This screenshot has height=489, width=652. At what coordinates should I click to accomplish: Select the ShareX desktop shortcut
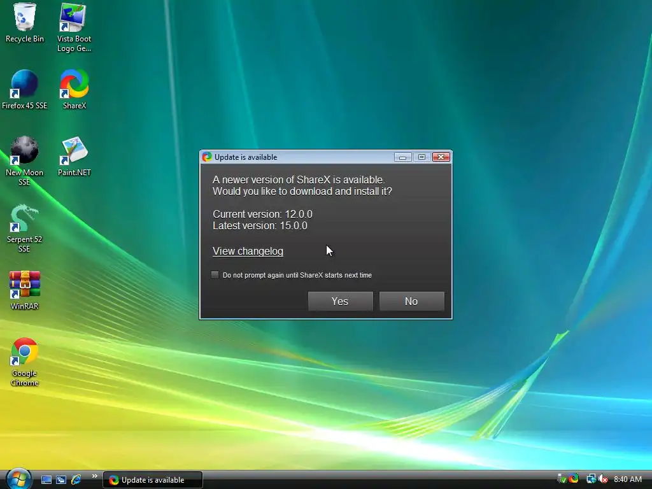pyautogui.click(x=74, y=89)
